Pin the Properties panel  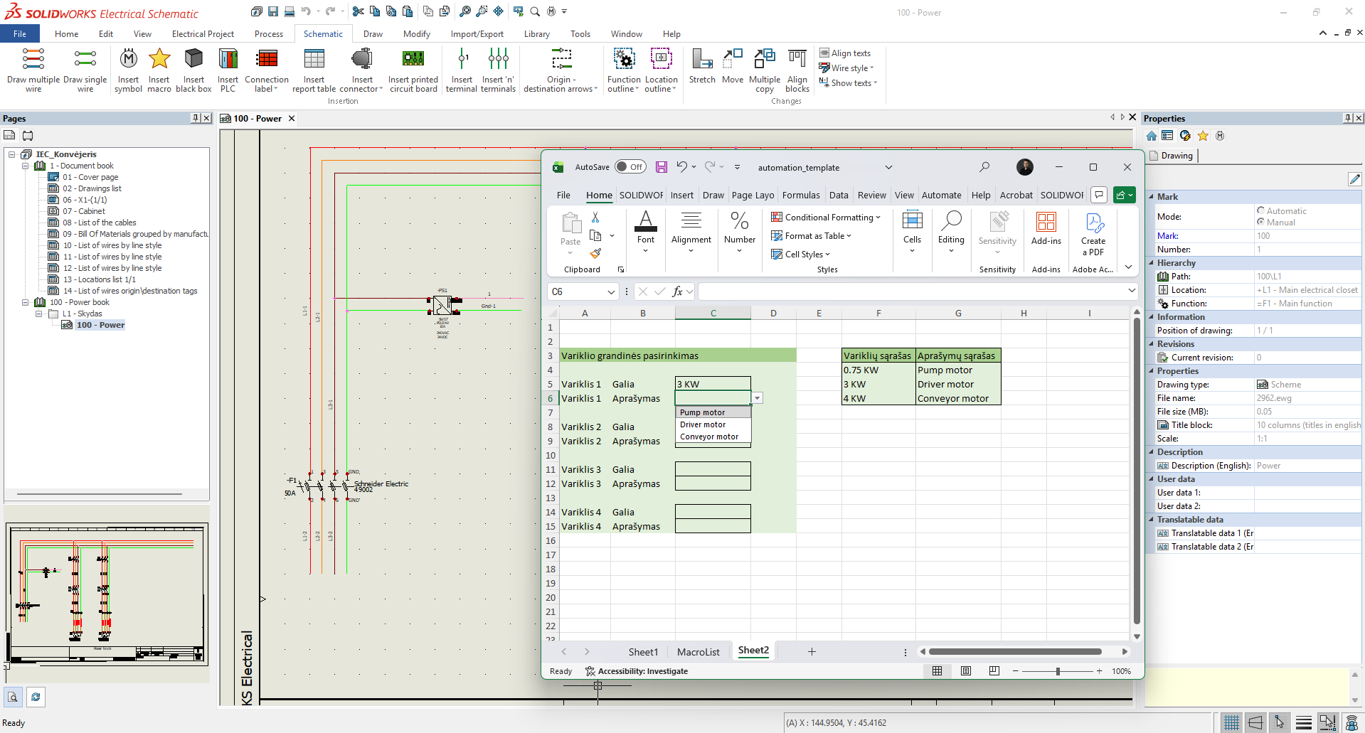1348,118
